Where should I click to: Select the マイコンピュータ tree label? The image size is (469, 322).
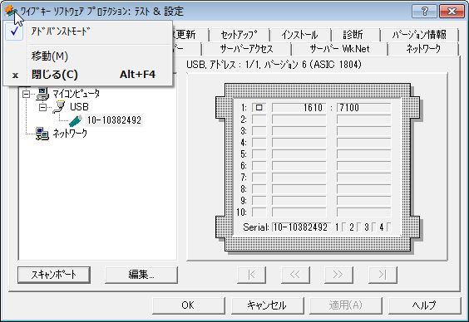click(76, 94)
